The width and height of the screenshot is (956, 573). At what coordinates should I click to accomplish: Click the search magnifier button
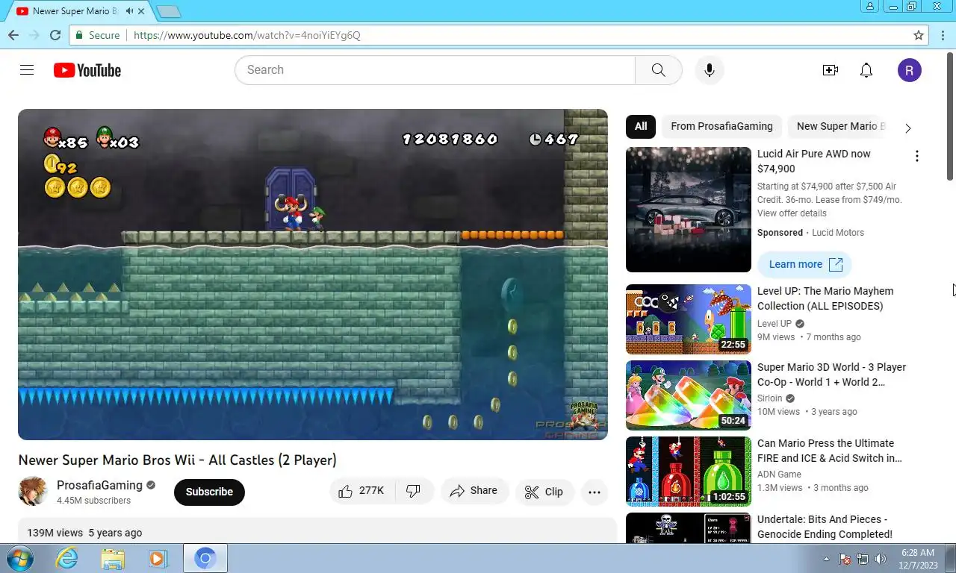click(x=658, y=70)
